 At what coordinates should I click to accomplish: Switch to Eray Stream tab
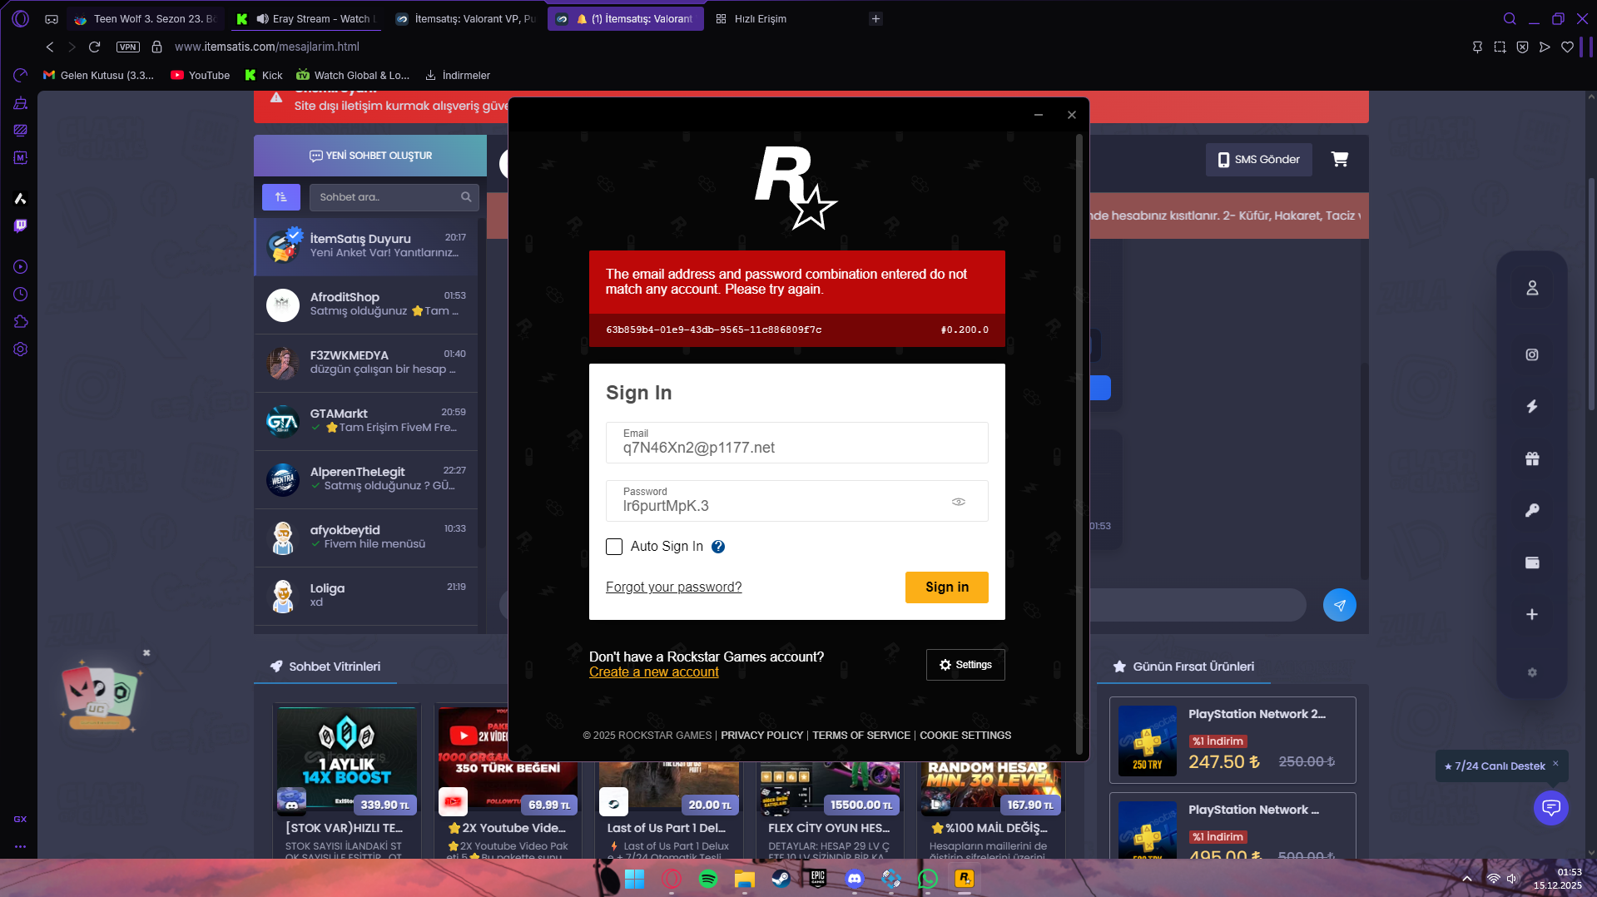[x=306, y=18]
